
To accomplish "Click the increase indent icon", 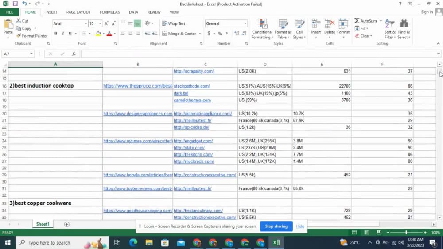I will coord(155,34).
